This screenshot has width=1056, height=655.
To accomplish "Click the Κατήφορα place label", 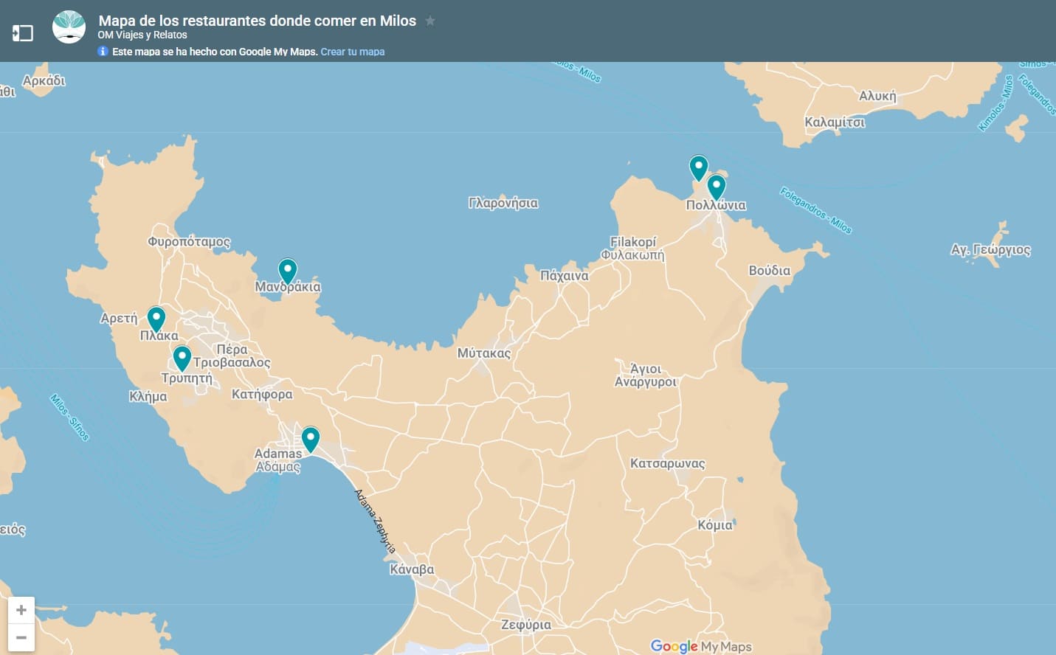I will click(x=262, y=395).
